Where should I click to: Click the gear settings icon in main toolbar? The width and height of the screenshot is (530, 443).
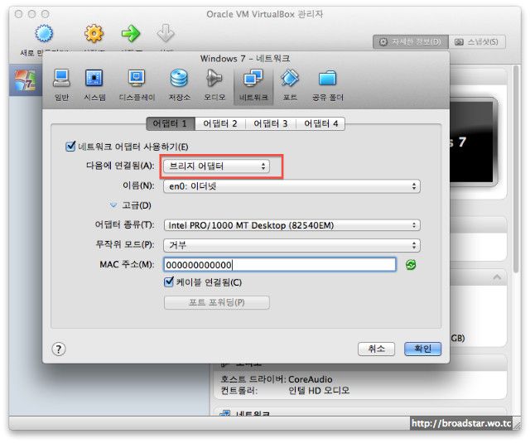click(x=94, y=33)
